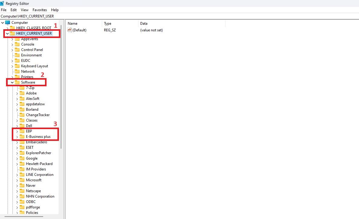Collapse the HKEY_CURRENT_USER branch
The image size is (359, 219).
[7, 33]
